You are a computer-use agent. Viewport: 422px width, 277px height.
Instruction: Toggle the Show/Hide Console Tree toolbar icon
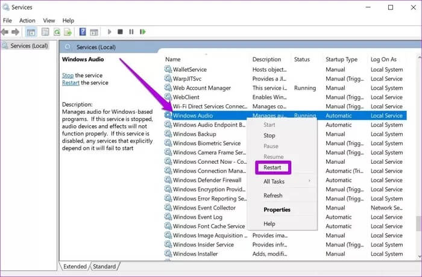[x=31, y=33]
